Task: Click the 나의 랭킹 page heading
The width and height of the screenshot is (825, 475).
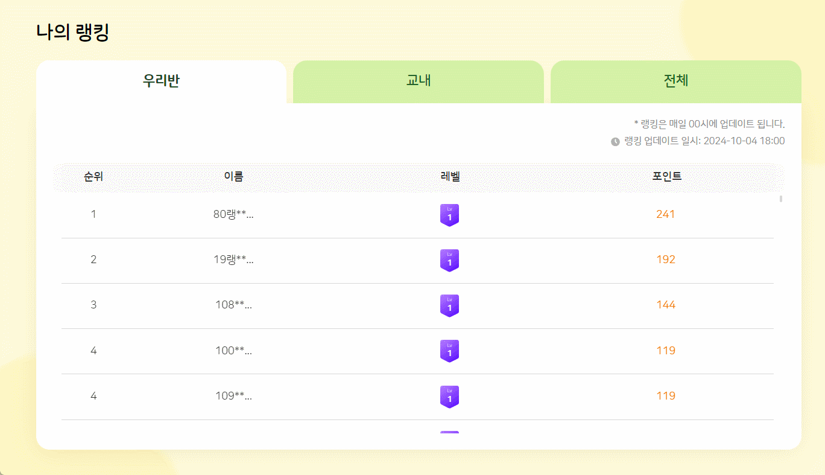Action: (x=72, y=33)
